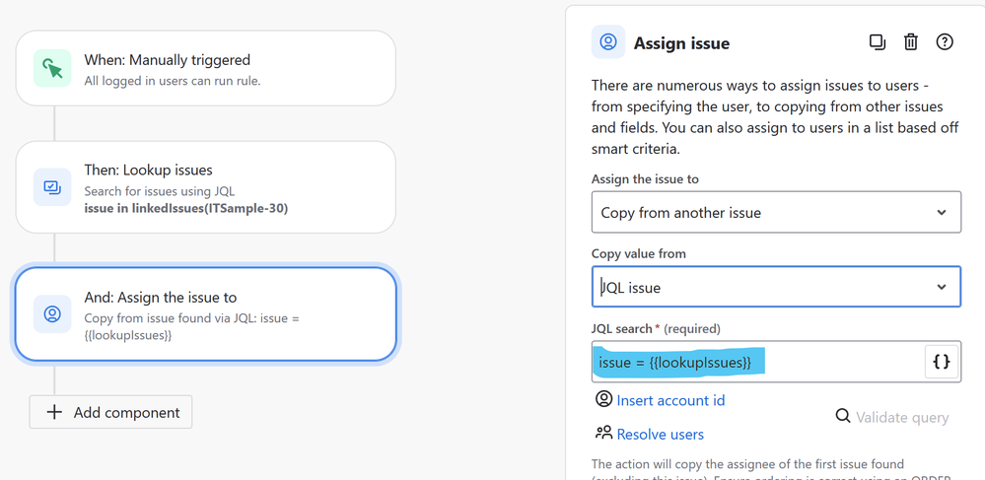Image resolution: width=985 pixels, height=480 pixels.
Task: Click the chevron on the JQL issue dropdown
Action: point(942,288)
